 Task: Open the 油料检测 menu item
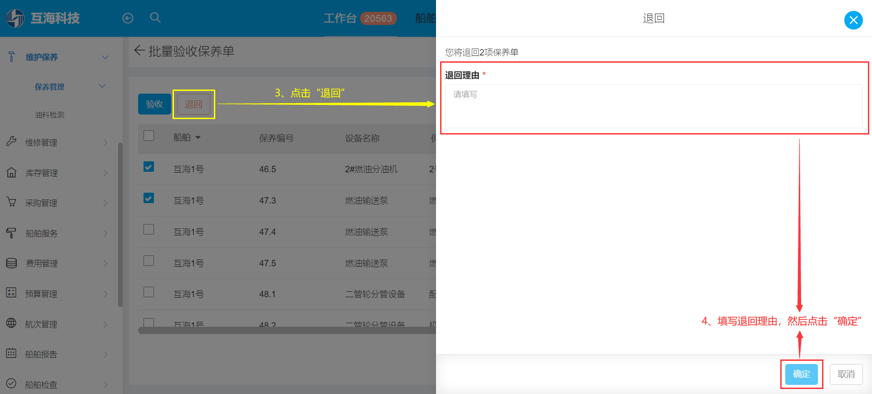coord(50,115)
